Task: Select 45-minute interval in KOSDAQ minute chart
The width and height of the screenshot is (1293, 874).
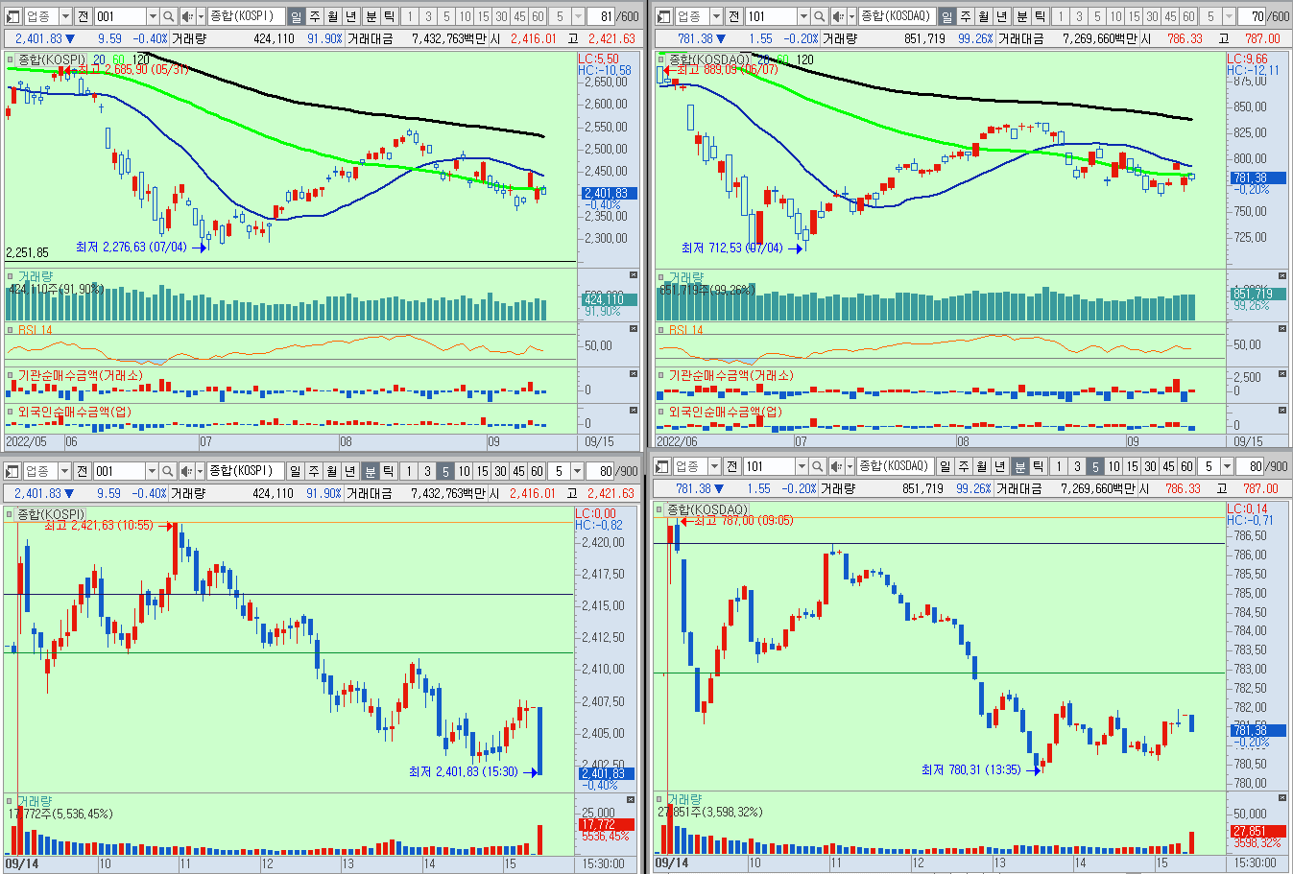Action: [1168, 466]
